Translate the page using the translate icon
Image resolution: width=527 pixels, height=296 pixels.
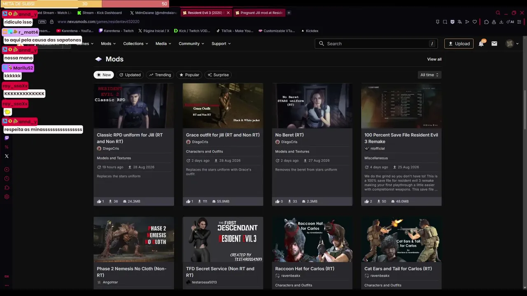pos(460,22)
